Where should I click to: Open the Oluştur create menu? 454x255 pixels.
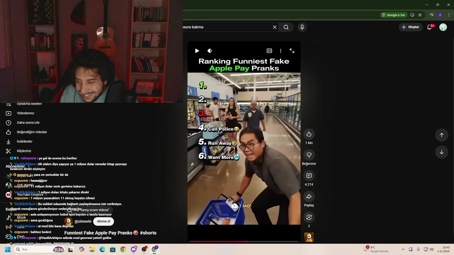click(410, 27)
